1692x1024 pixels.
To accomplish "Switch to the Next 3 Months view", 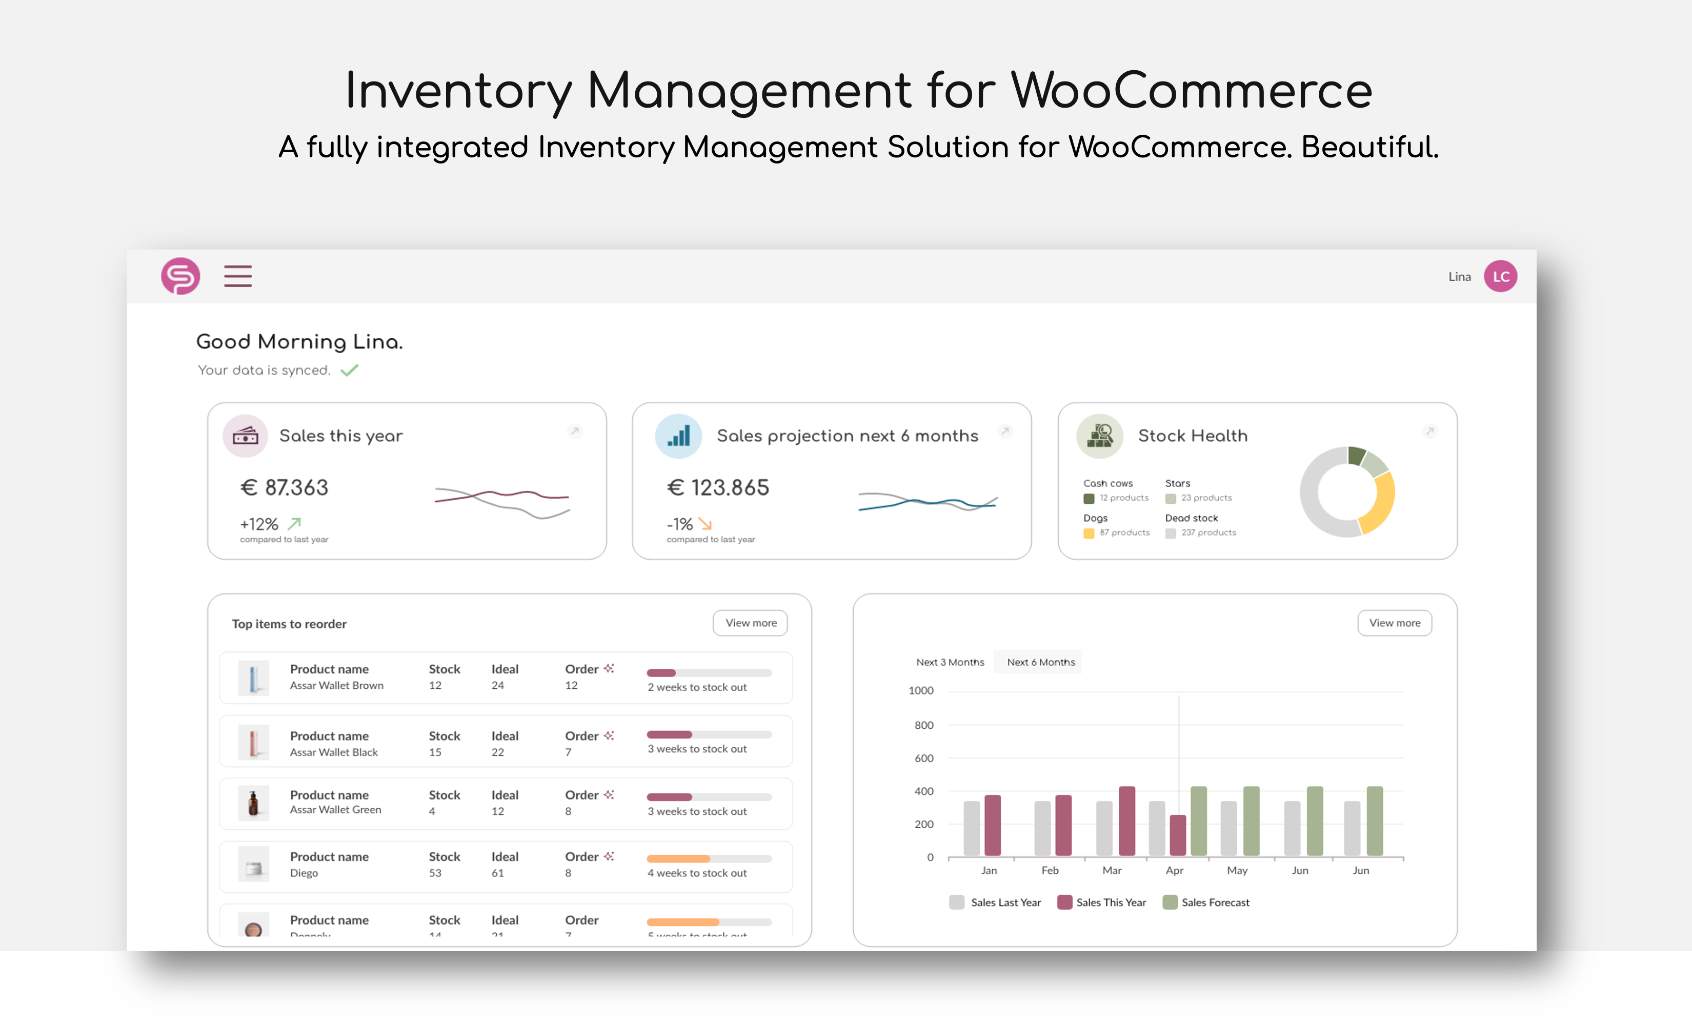I will click(x=951, y=662).
